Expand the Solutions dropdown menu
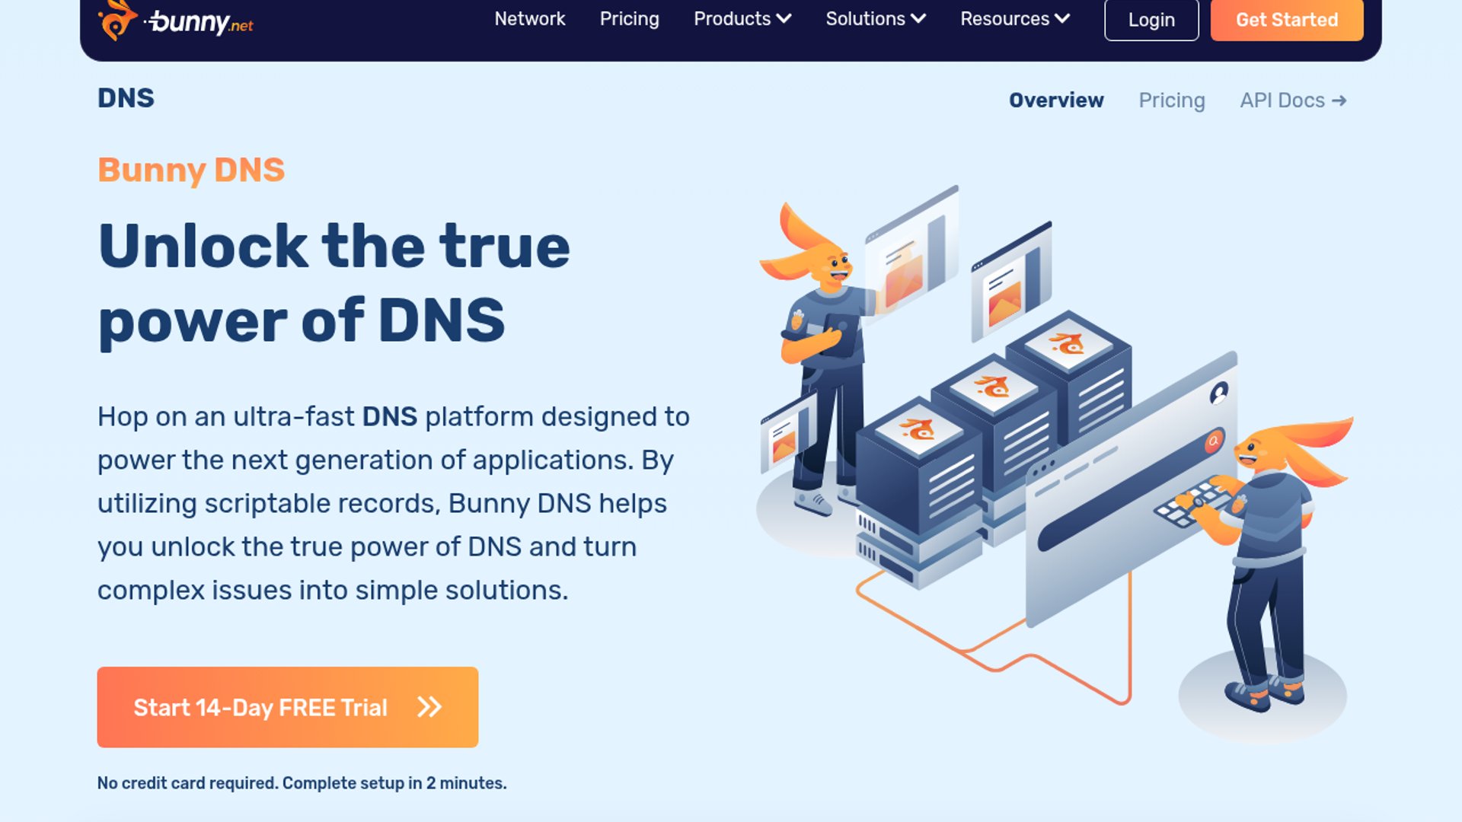 pos(876,19)
